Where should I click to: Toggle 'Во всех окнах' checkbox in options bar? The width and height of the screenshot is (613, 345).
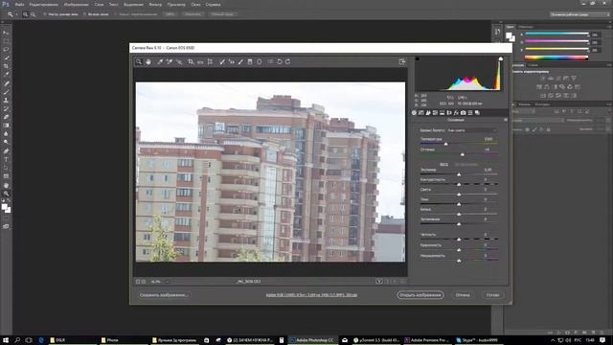coord(84,14)
